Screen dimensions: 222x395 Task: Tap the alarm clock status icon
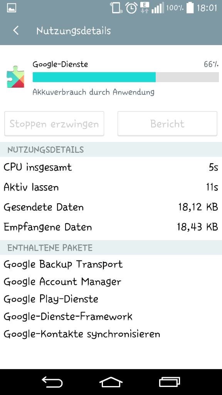(131, 8)
